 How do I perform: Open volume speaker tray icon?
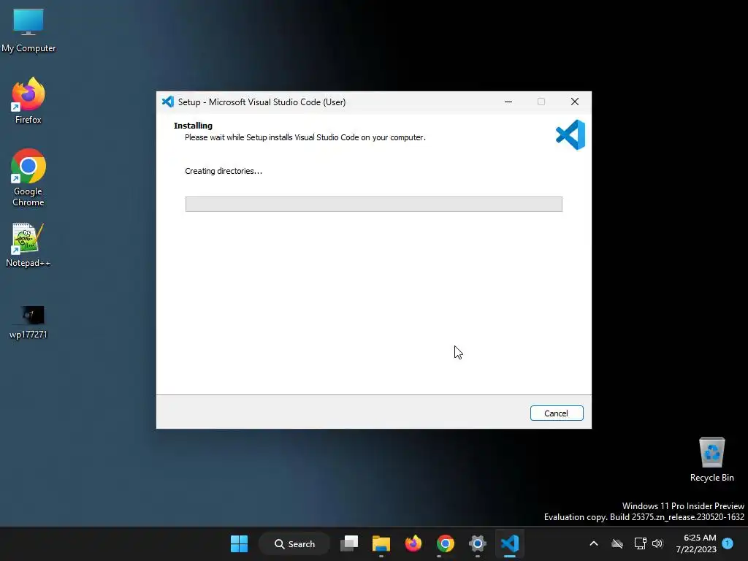tap(657, 543)
